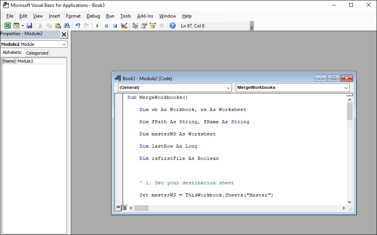Run the MergeWorkbooks macro
This screenshot has height=235, width=377.
(97, 25)
